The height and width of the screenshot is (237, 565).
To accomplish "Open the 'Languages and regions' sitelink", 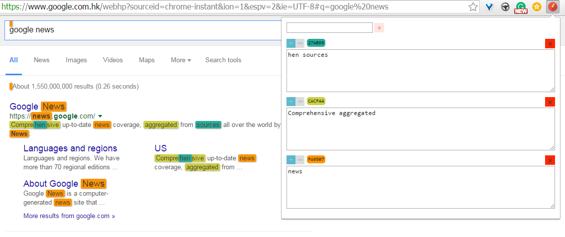I will pos(70,148).
